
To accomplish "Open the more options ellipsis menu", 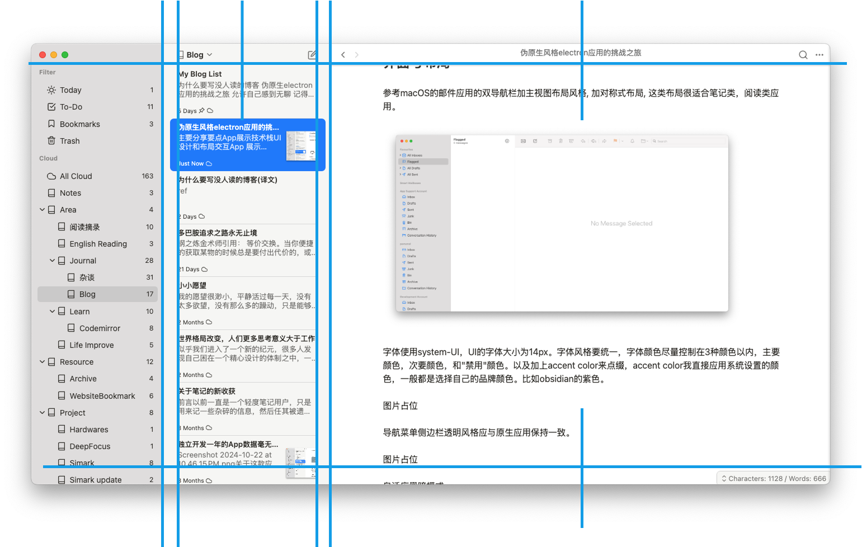I will (819, 55).
